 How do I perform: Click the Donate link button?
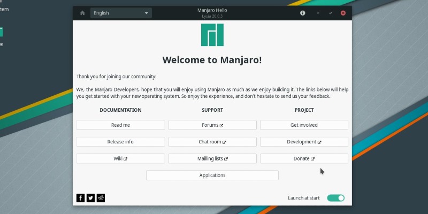click(x=304, y=159)
